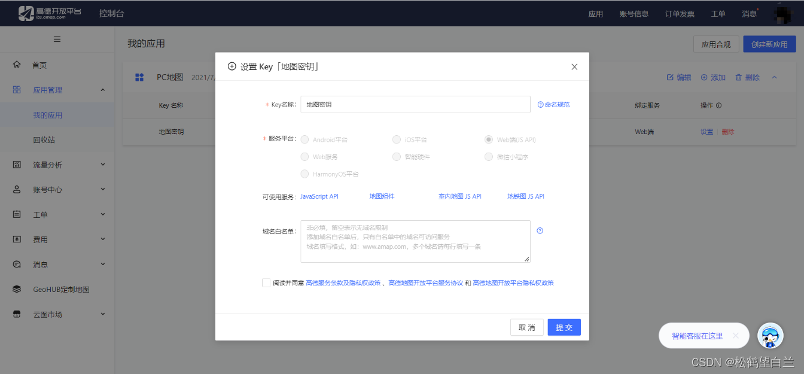Screen dimensions: 804x374
Task: Click the help icon beside 域名白名单
Action: click(x=540, y=231)
